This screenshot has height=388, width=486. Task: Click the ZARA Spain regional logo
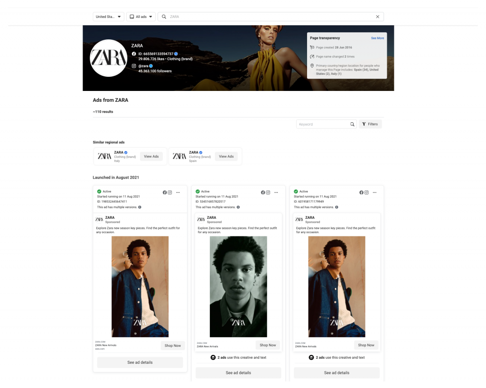click(179, 156)
